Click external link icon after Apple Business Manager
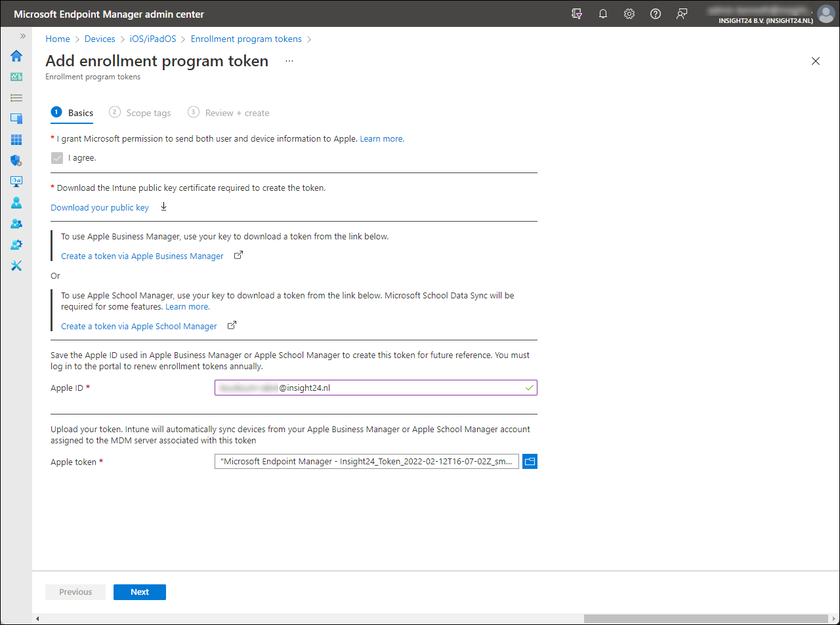This screenshot has width=840, height=625. 239,255
